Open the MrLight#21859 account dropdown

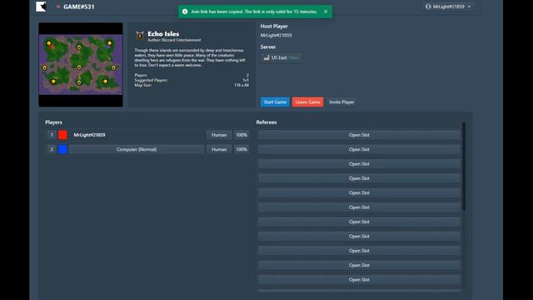pyautogui.click(x=448, y=7)
